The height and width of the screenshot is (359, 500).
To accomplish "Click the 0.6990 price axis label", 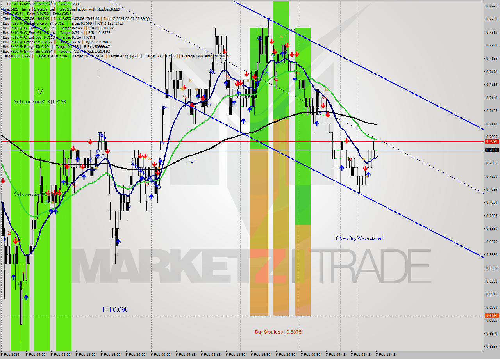I will click(x=491, y=229).
